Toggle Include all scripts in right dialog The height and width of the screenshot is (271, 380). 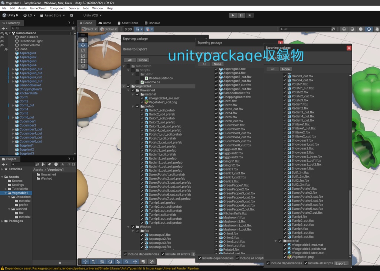(306, 263)
